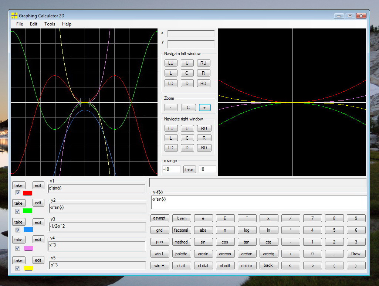
Task: Click the red color swatch for y1
Action: [x=28, y=193]
